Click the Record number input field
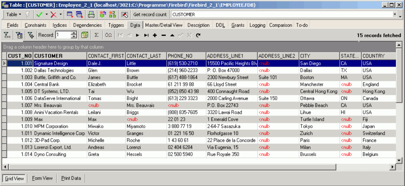This screenshot has width=405, height=186. click(x=63, y=35)
